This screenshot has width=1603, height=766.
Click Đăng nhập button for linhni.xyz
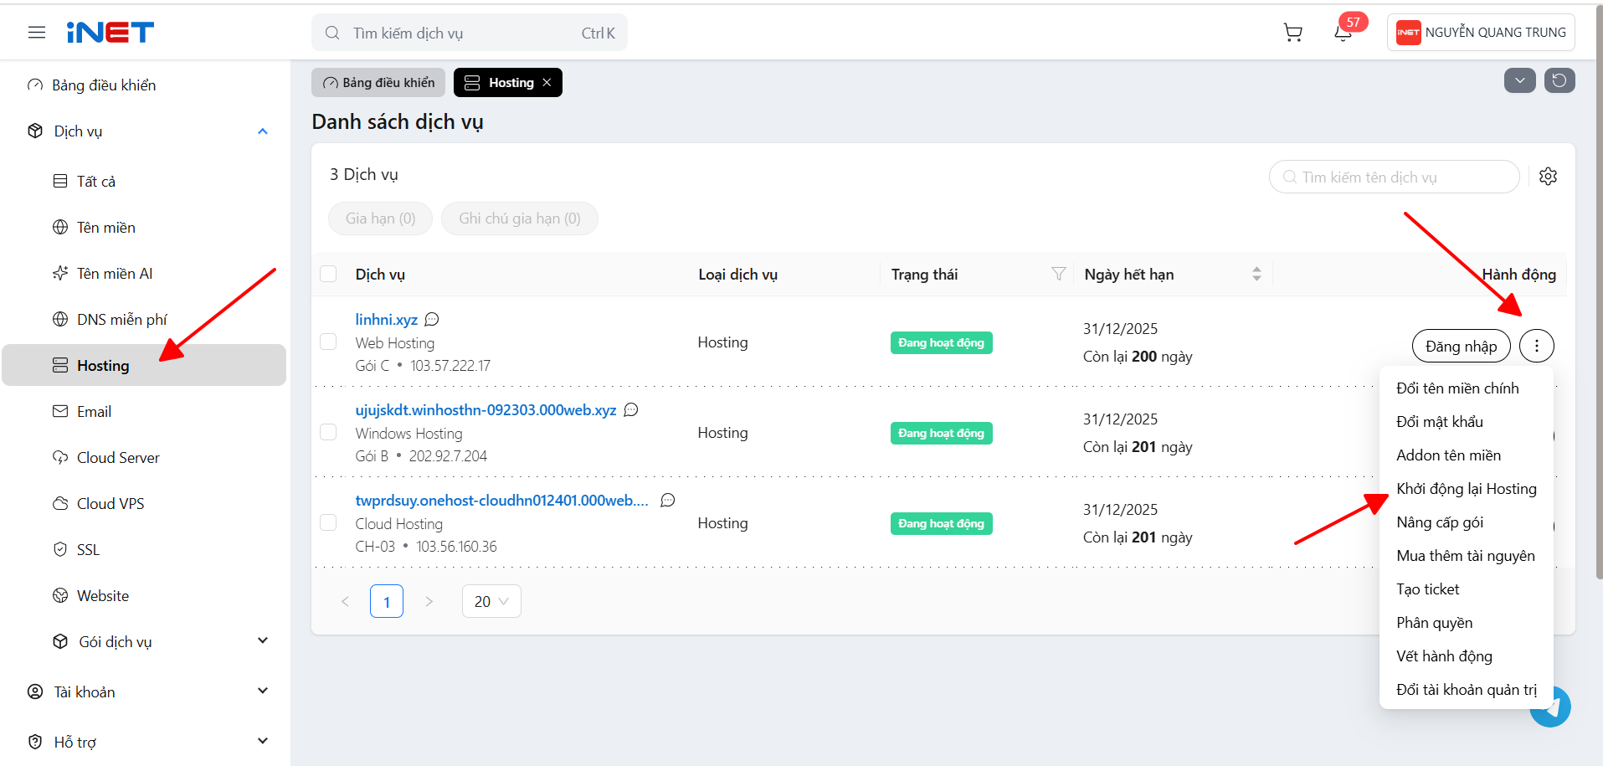point(1462,346)
